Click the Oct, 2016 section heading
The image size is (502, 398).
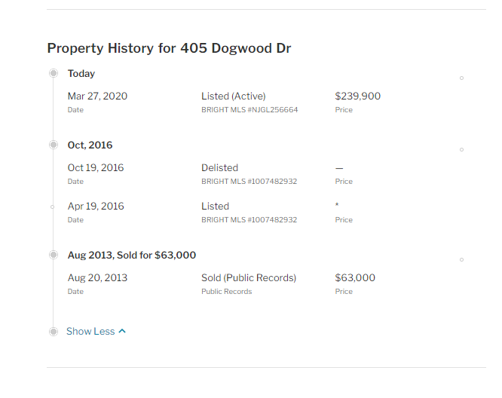(90, 145)
